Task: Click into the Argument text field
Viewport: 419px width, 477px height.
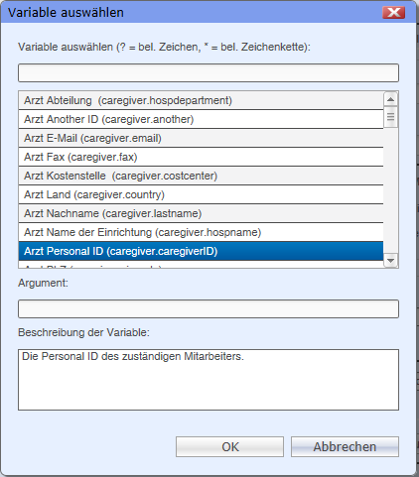Action: tap(209, 309)
